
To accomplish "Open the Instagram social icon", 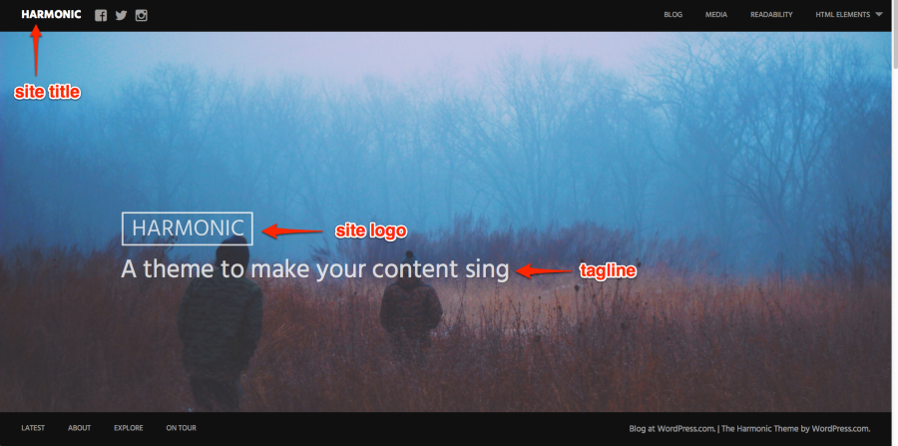I will coord(142,15).
